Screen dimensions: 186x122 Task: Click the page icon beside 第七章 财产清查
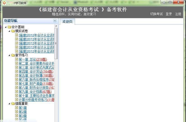[17, 83]
